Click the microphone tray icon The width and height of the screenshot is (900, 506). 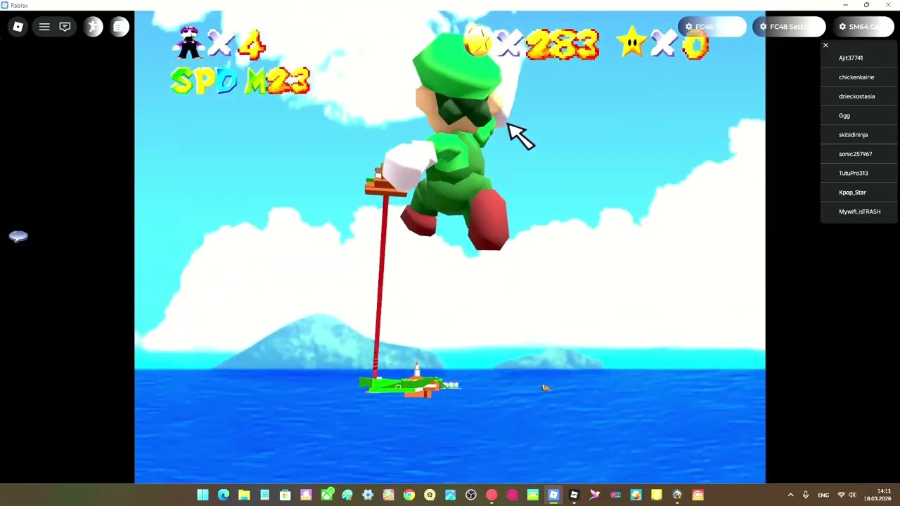[806, 495]
